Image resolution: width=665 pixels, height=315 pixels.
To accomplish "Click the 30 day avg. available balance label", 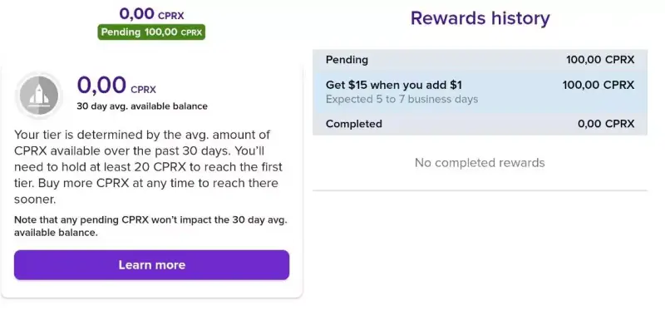I will tap(142, 106).
